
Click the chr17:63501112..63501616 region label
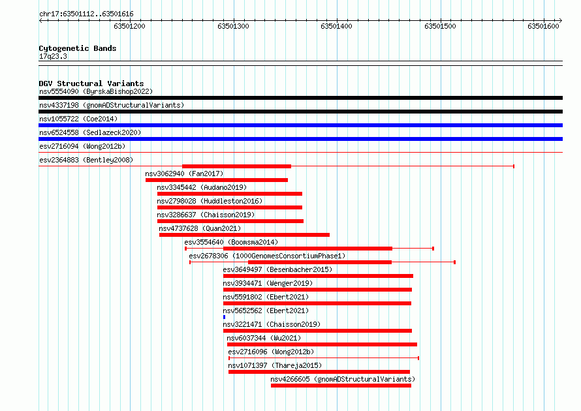[86, 14]
